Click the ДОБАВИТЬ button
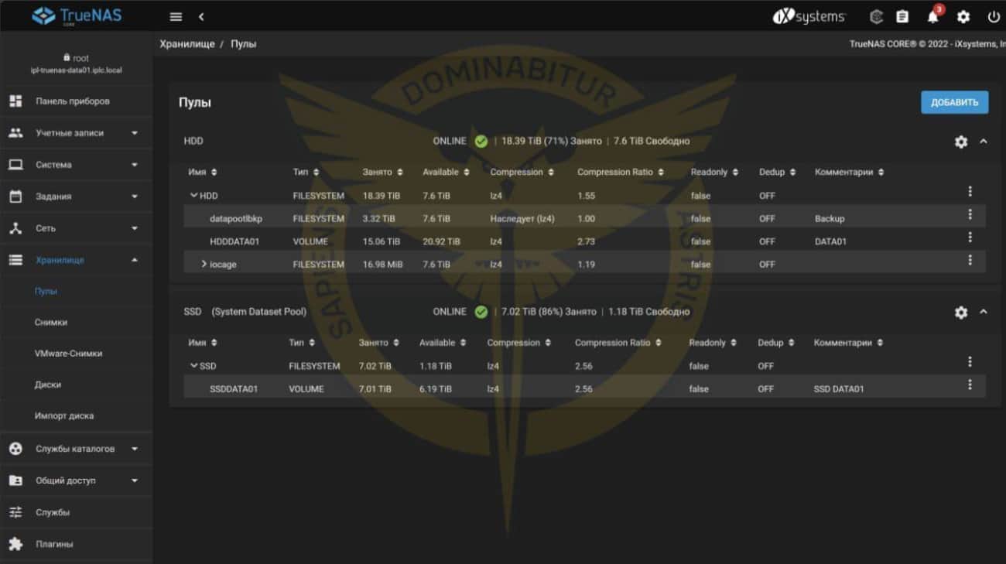 pyautogui.click(x=954, y=102)
